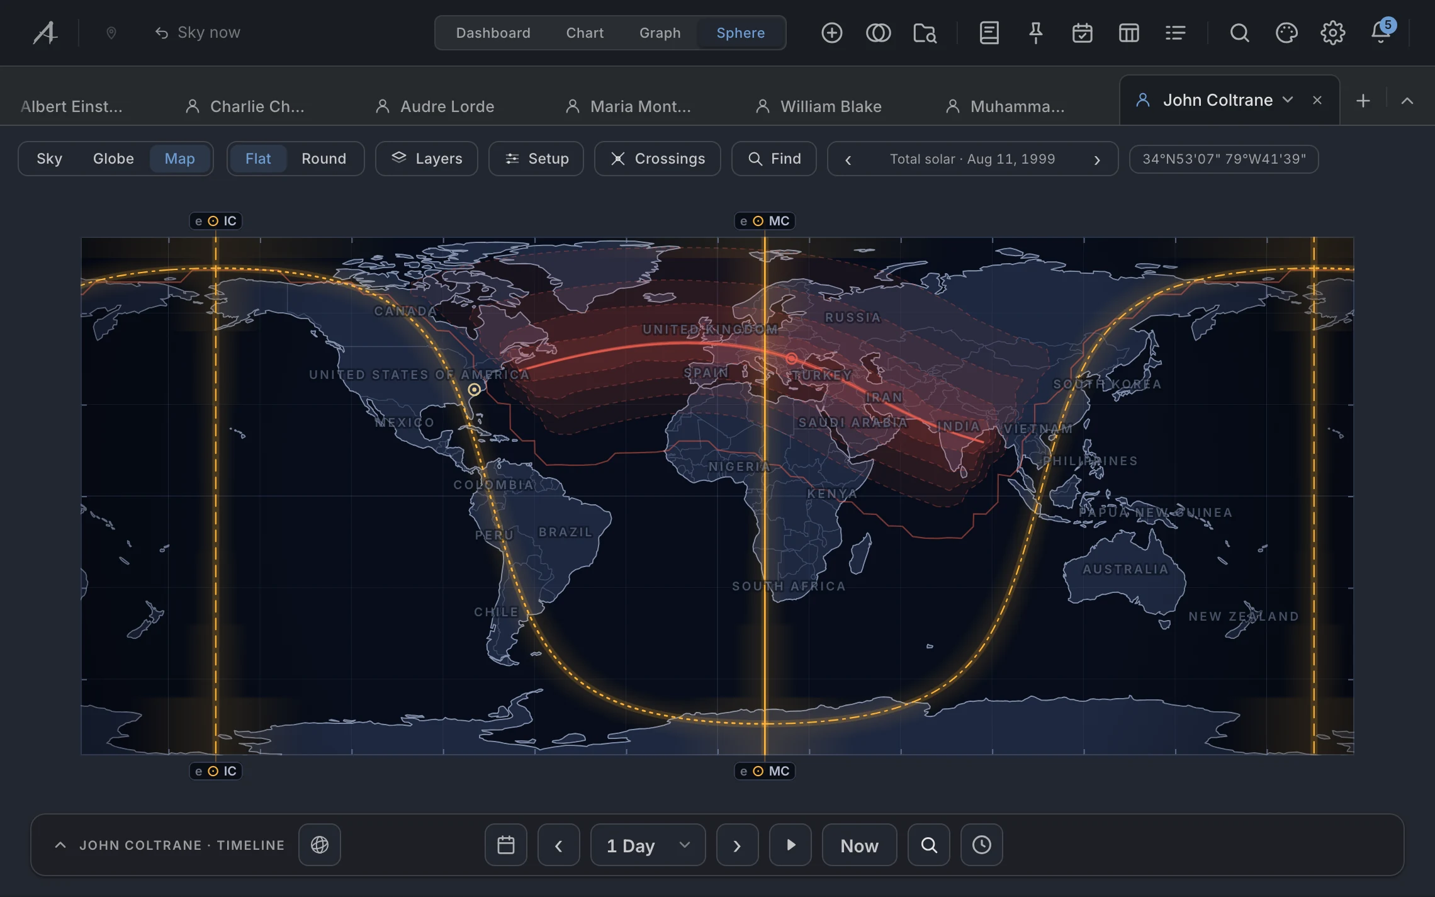1435x897 pixels.
Task: Collapse the John Coltrane Timeline panel chevron
Action: (x=60, y=845)
